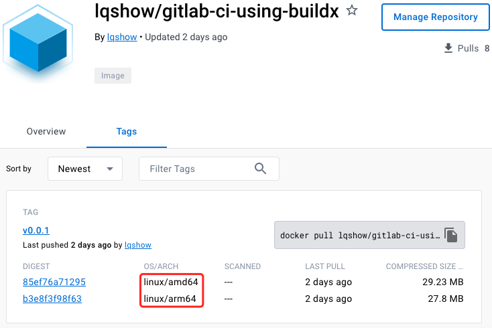This screenshot has height=328, width=492.
Task: Click the Image category badge
Action: tap(113, 76)
